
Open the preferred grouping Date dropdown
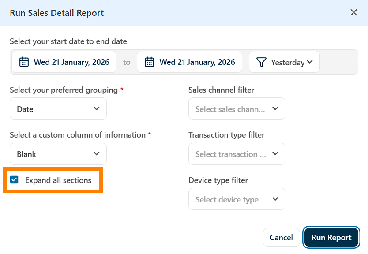[x=58, y=109]
